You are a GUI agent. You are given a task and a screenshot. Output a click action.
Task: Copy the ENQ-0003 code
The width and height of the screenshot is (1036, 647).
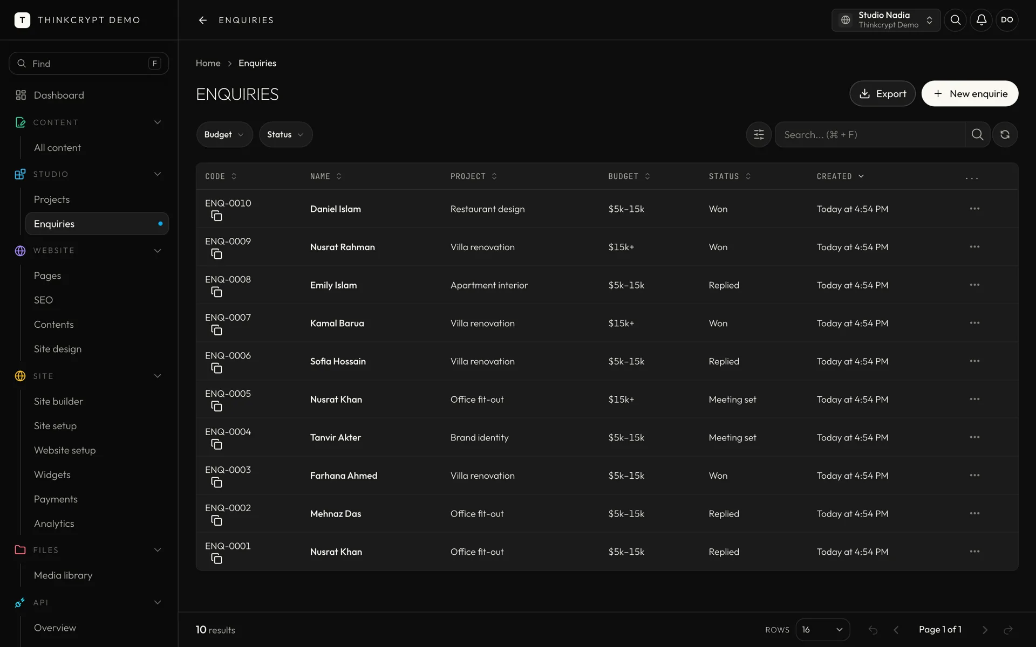[216, 483]
